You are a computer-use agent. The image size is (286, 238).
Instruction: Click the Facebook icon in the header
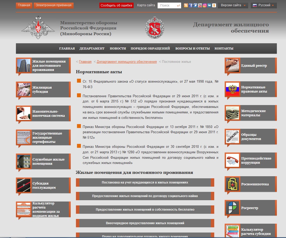pos(190,5)
